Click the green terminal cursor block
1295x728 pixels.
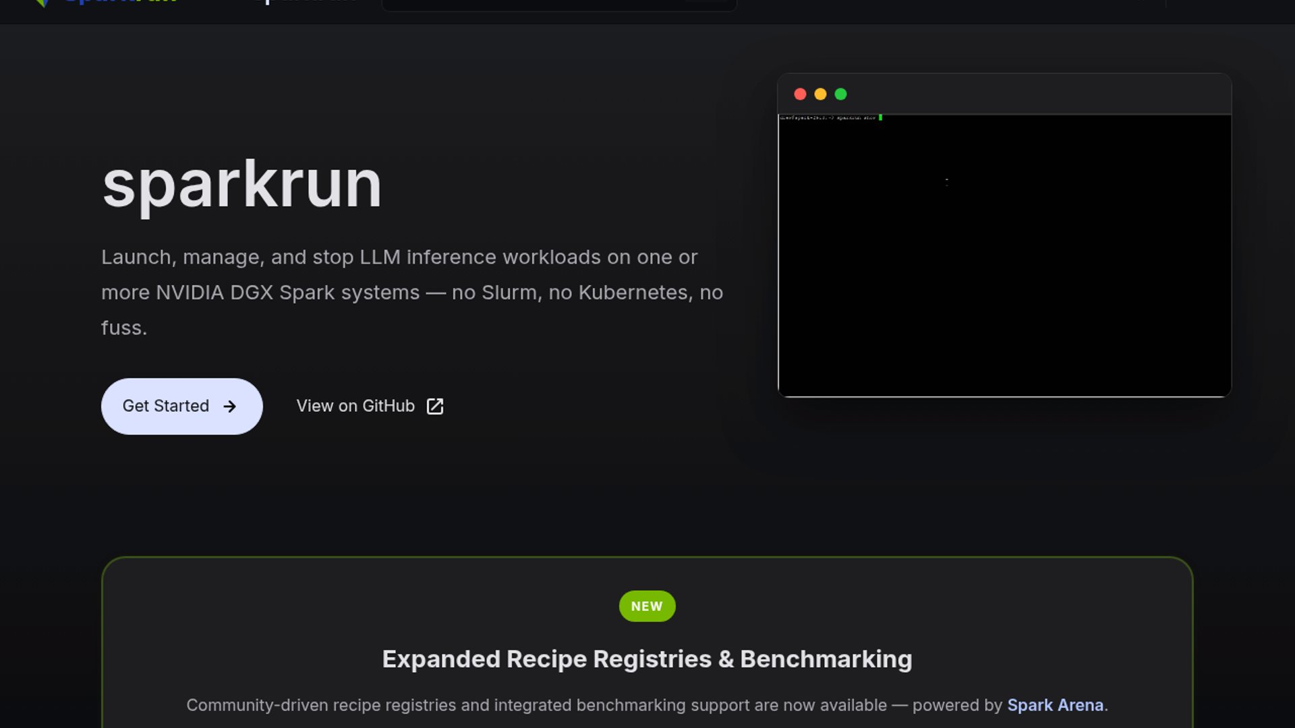[880, 118]
